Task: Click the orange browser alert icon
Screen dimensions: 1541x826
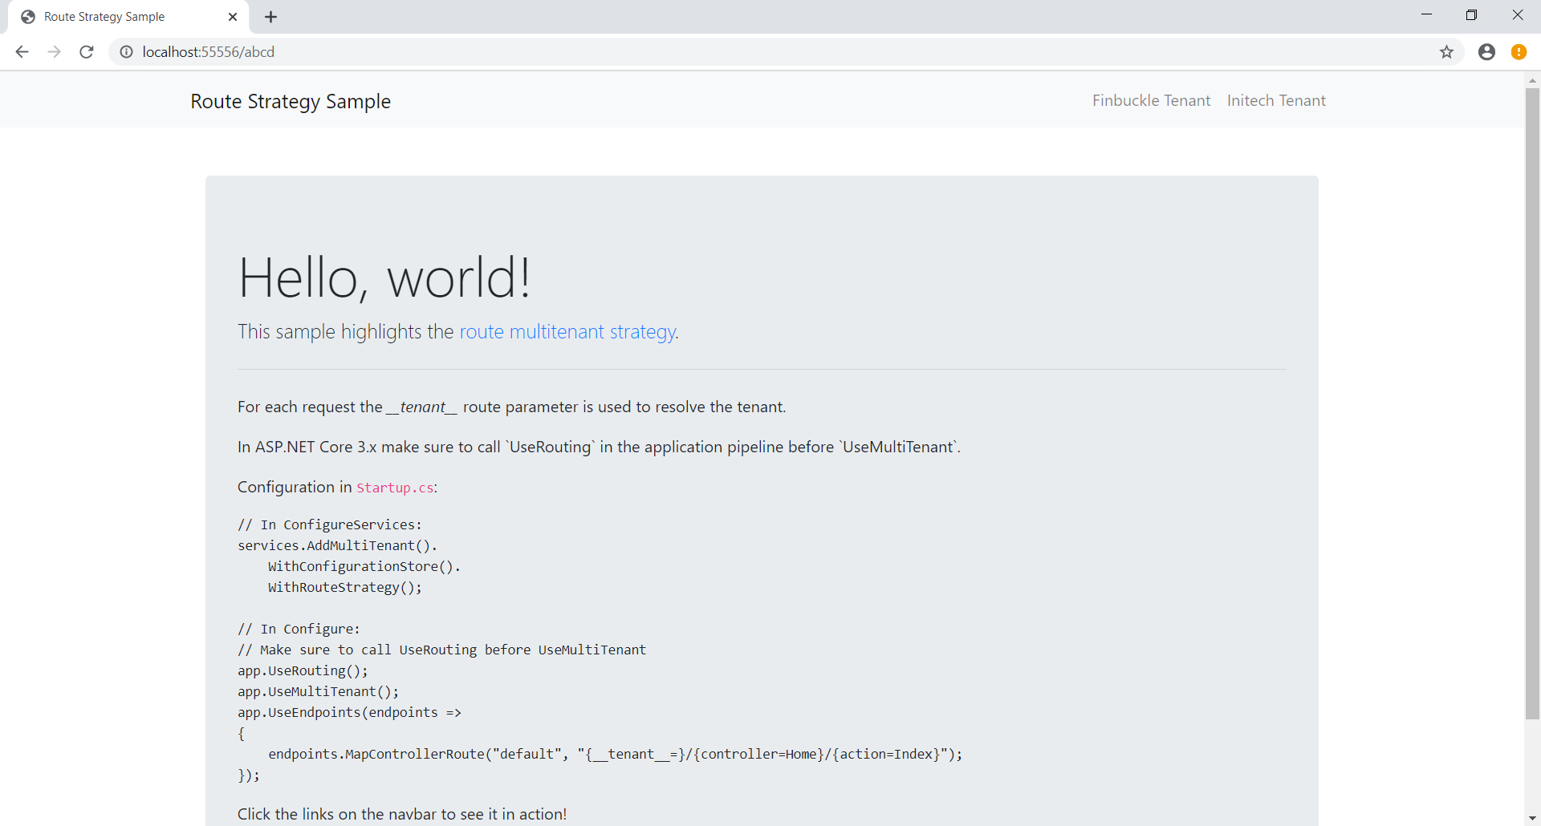Action: coord(1519,52)
